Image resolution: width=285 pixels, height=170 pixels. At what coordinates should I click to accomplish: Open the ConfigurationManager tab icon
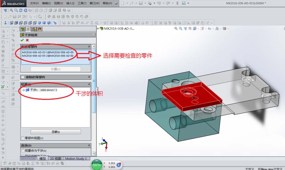tap(34, 29)
